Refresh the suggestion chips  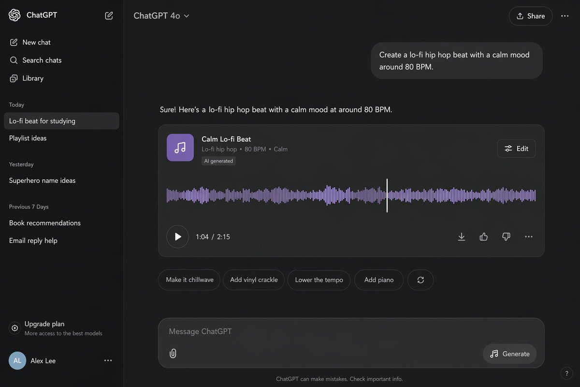point(420,280)
